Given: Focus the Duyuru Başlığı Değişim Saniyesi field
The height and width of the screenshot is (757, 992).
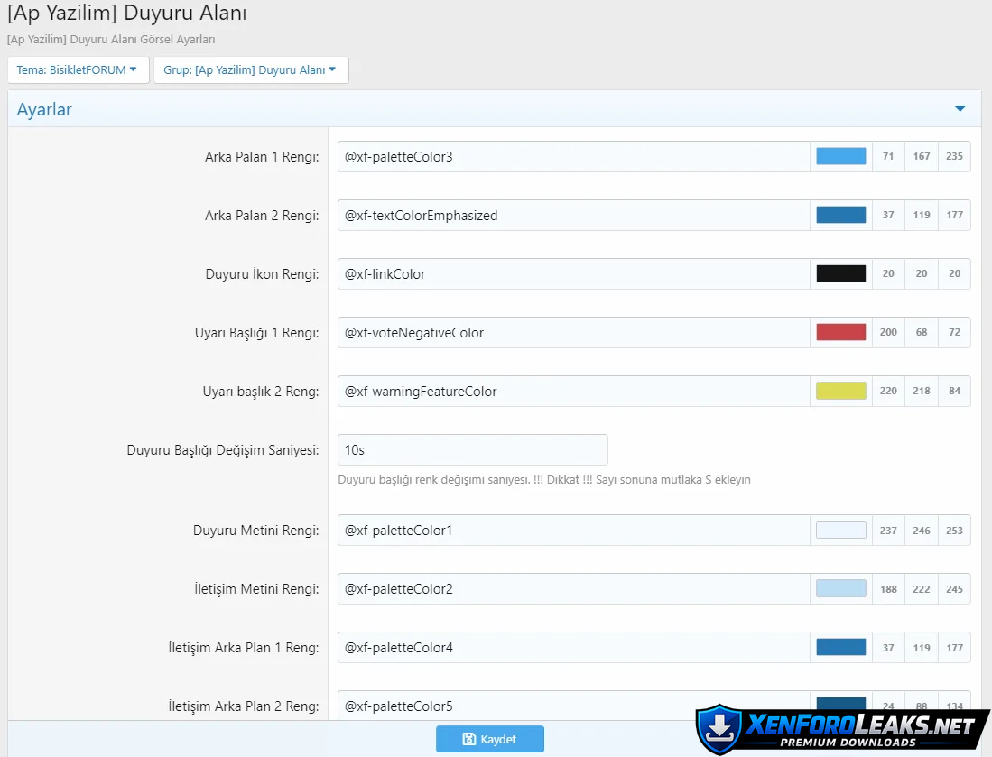Looking at the screenshot, I should (472, 449).
